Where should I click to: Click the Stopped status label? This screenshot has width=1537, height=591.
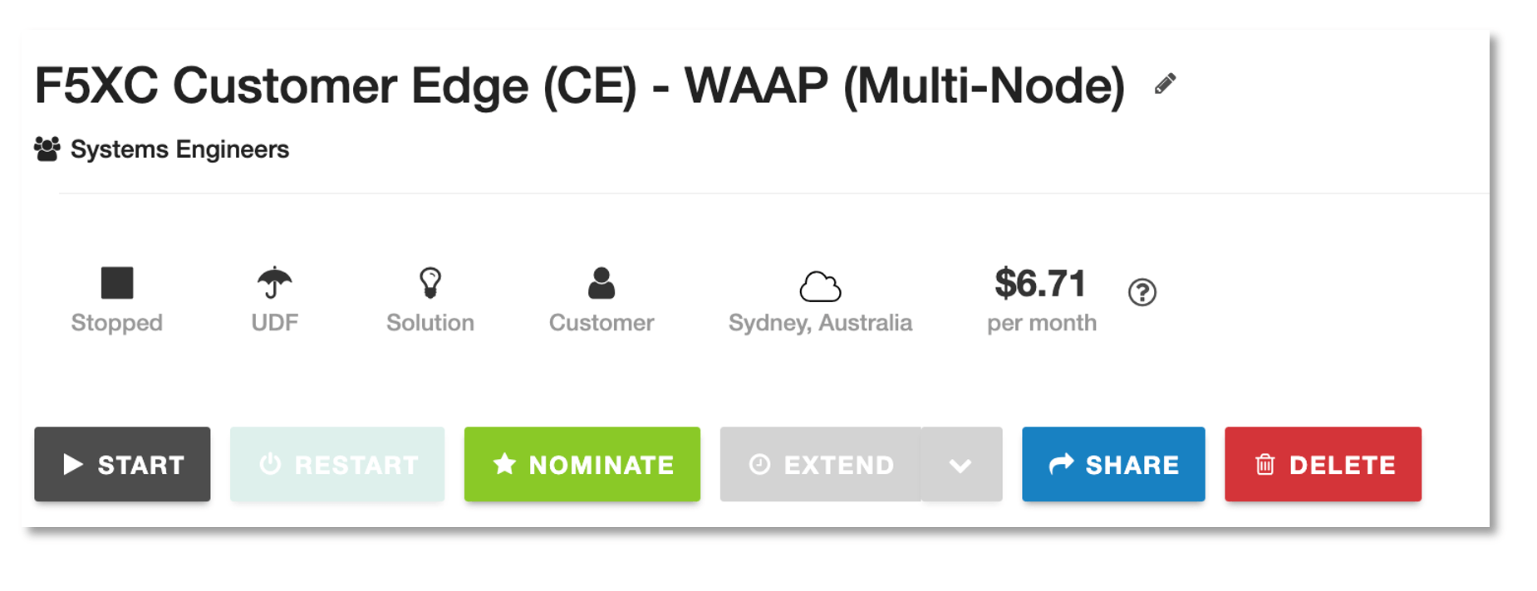(117, 323)
